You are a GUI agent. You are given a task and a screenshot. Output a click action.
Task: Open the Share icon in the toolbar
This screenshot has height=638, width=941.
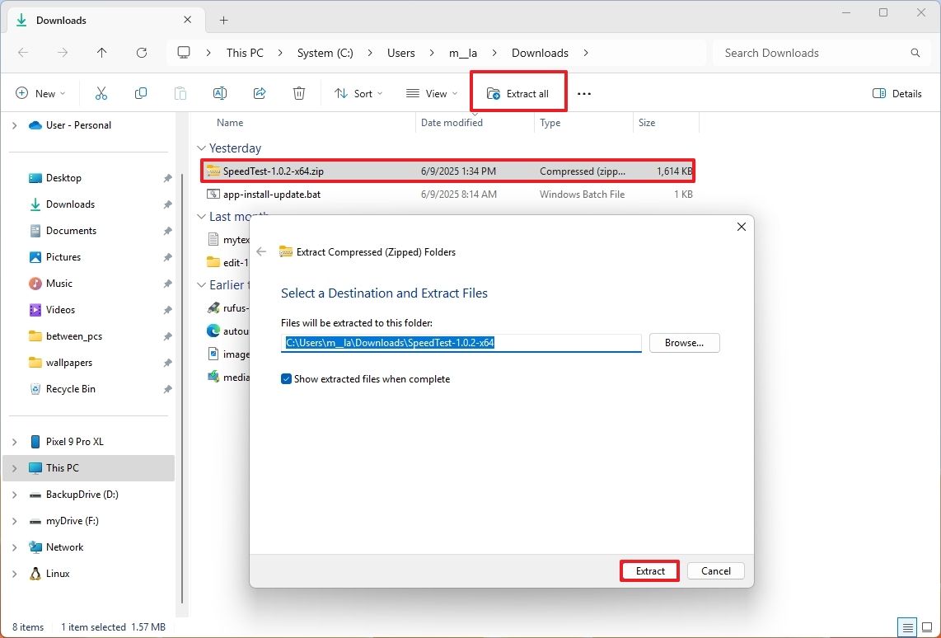point(259,93)
